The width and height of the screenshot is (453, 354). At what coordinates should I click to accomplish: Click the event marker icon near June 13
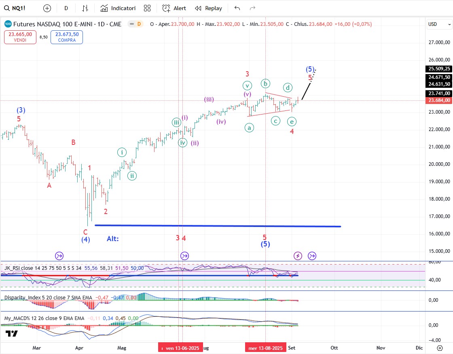coord(184,256)
